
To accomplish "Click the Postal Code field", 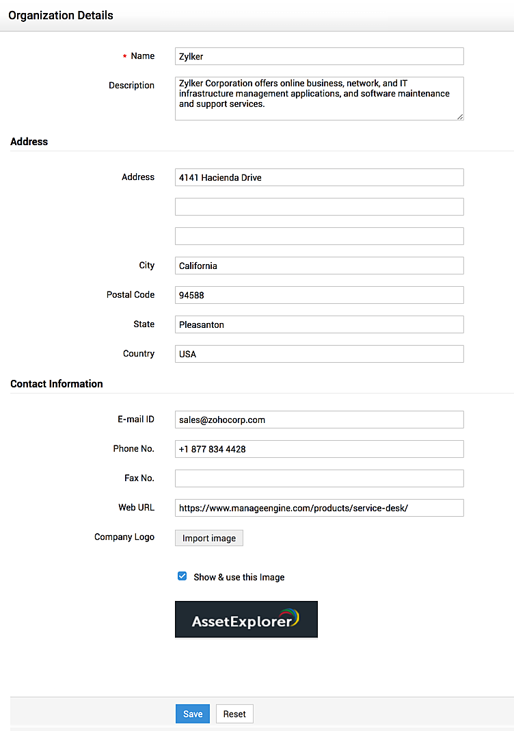I will [319, 295].
